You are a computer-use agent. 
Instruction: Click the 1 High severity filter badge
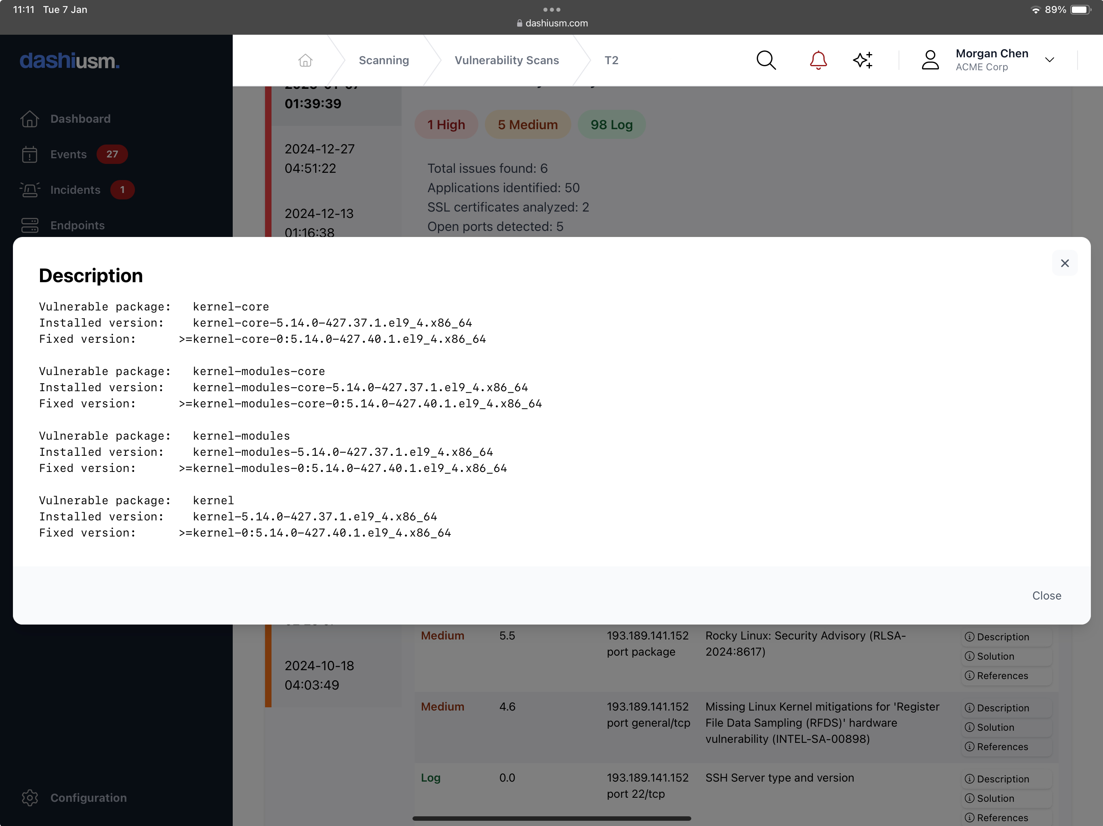[x=447, y=124]
